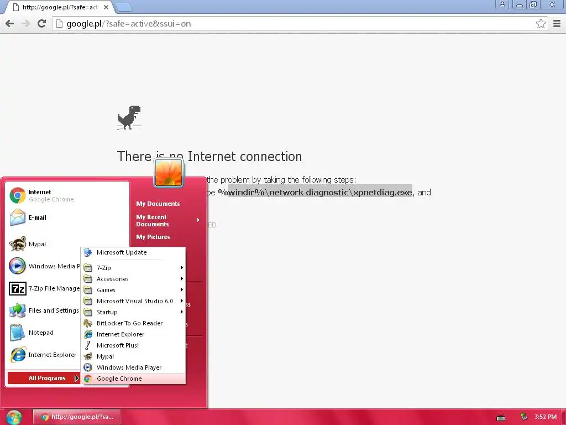
Task: Open the Chrome hamburger menu
Action: pyautogui.click(x=557, y=23)
